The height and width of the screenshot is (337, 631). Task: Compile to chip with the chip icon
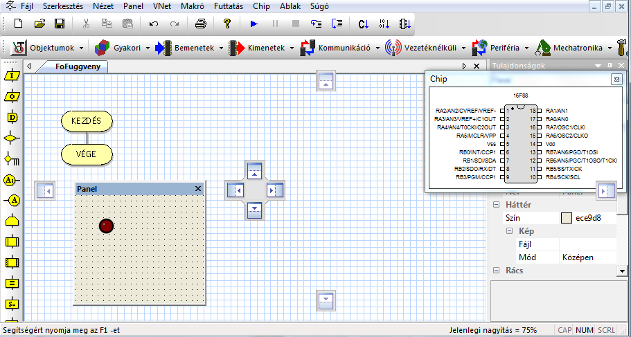pos(405,24)
